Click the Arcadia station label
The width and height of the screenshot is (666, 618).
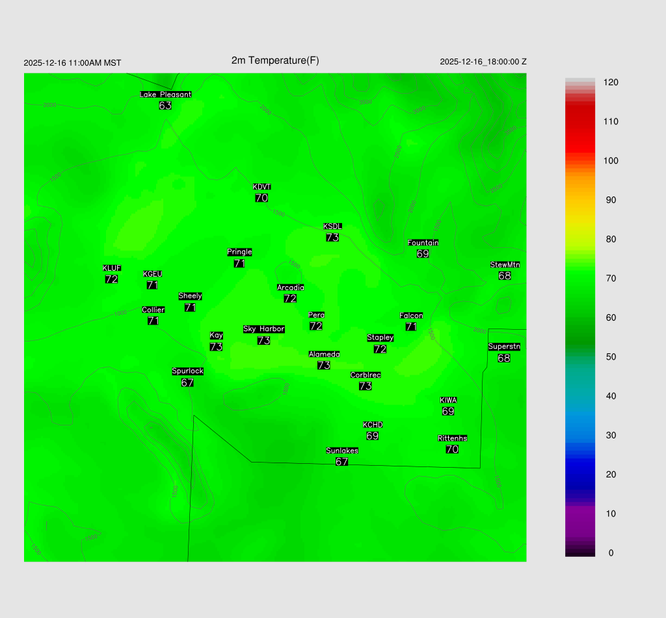click(x=290, y=288)
